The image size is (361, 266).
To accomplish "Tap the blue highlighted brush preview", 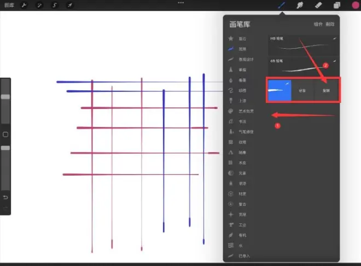I will (x=280, y=90).
